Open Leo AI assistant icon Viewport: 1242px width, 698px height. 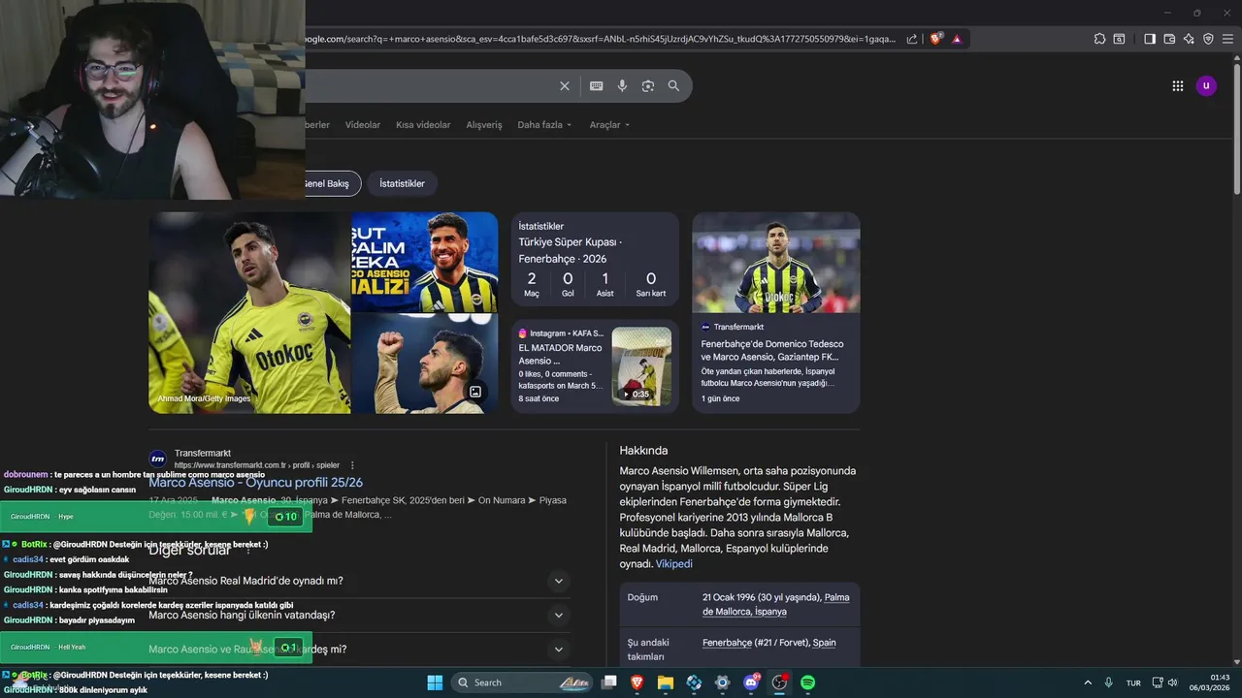coord(1189,39)
